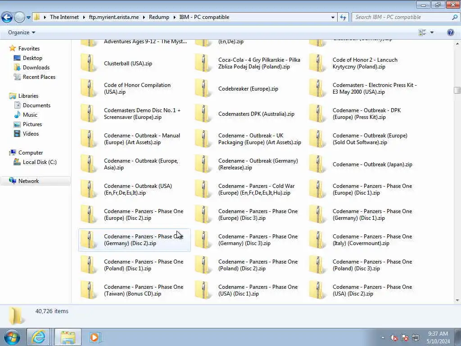This screenshot has width=461, height=346.
Task: Open the address bar history dropdown
Action: (333, 17)
